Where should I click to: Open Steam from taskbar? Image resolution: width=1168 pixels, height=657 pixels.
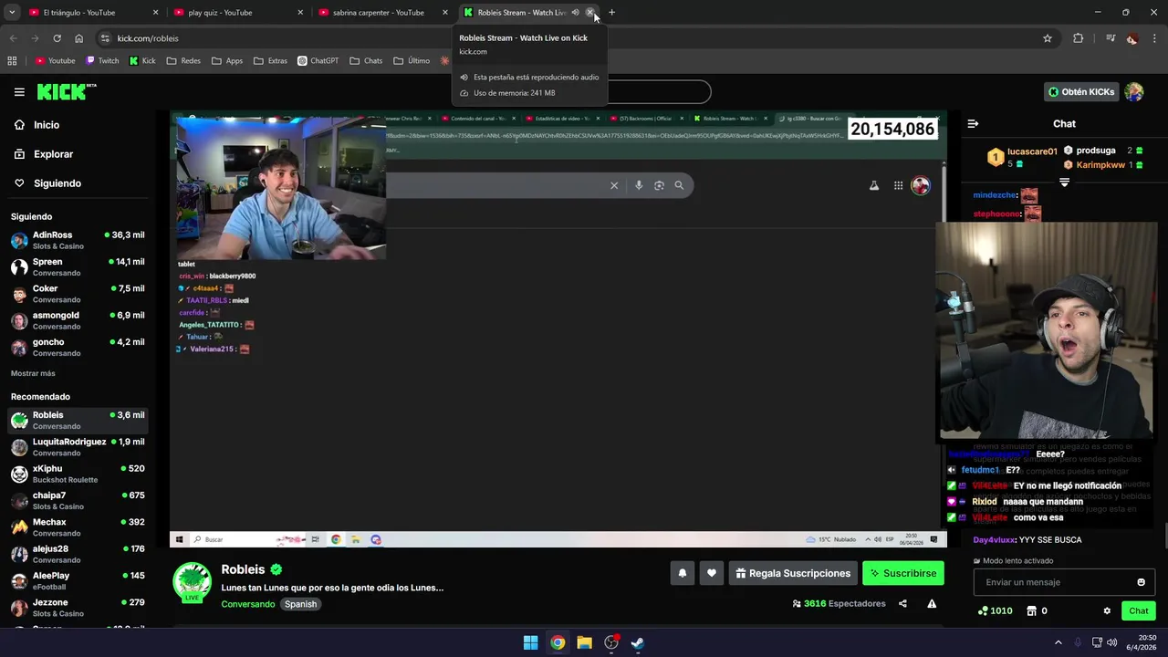pyautogui.click(x=638, y=642)
